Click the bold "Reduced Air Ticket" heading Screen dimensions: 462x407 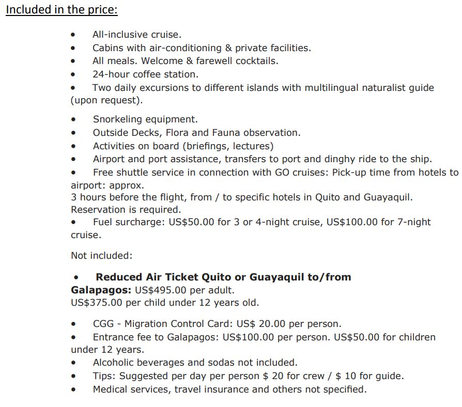(x=223, y=277)
